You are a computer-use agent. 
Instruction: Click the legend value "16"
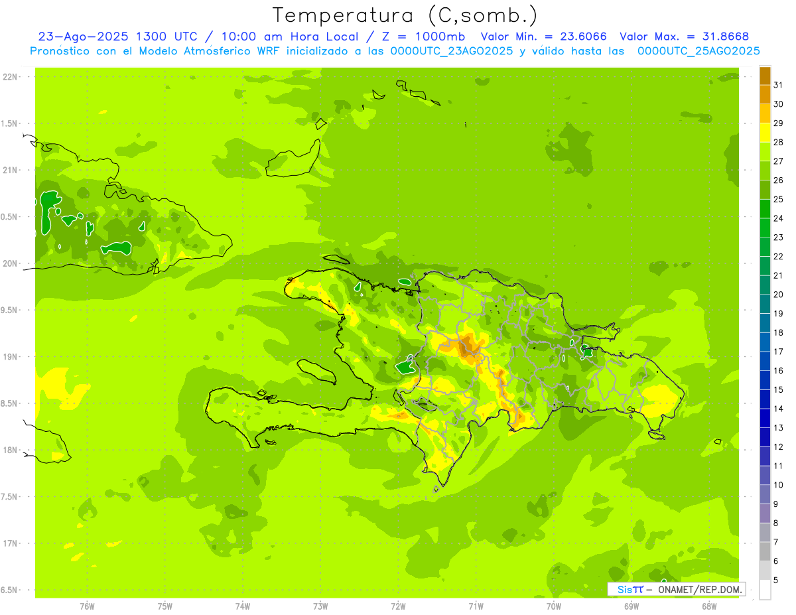(779, 371)
